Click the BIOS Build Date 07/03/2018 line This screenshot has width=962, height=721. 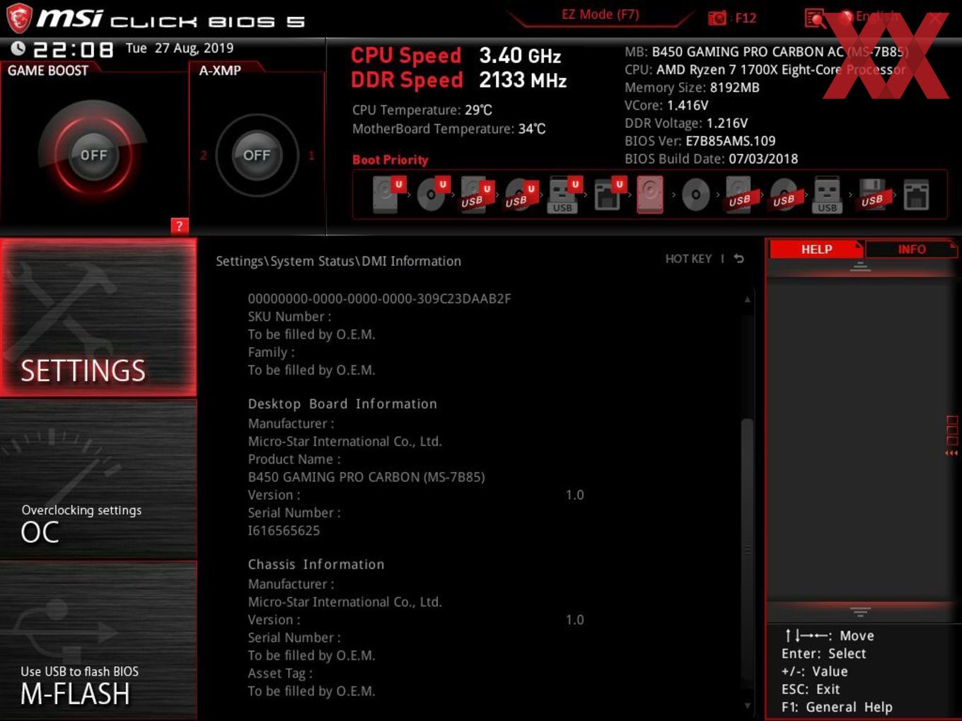(x=711, y=159)
